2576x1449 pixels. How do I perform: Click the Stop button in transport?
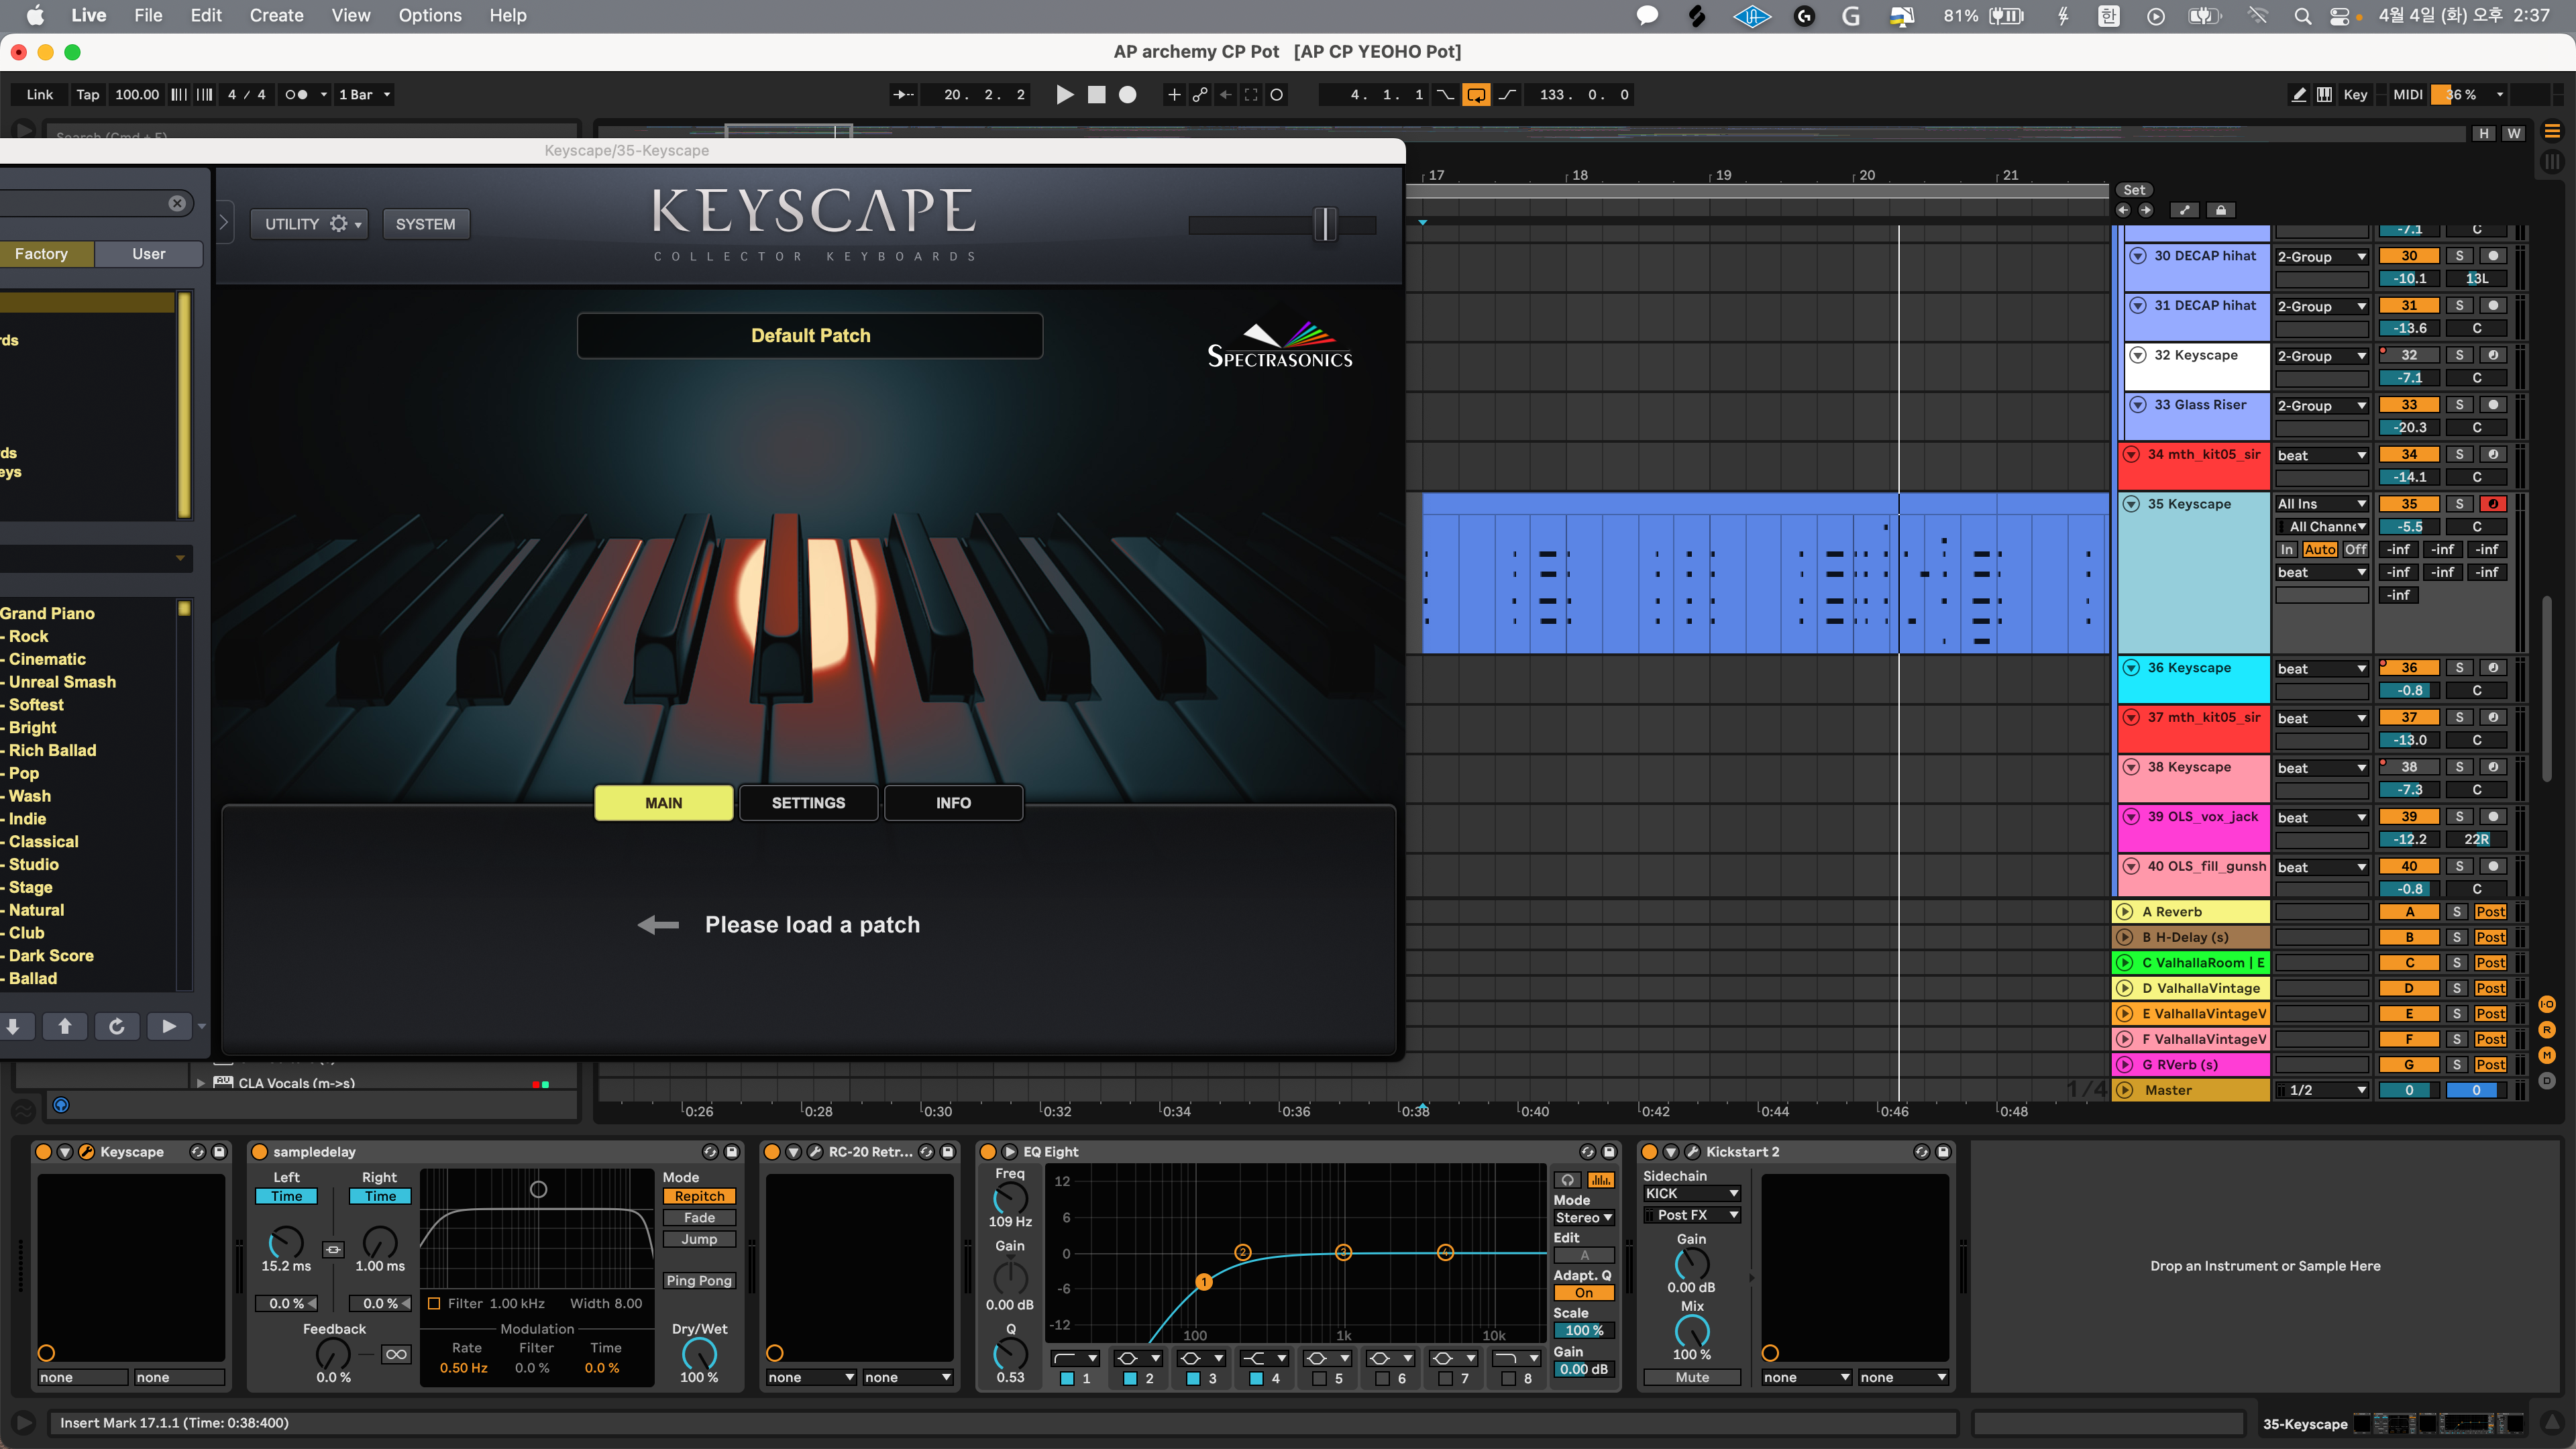[1097, 95]
